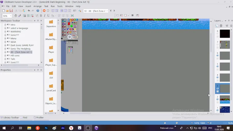Open an application with the folder icon
The width and height of the screenshot is (233, 131).
tap(7, 11)
